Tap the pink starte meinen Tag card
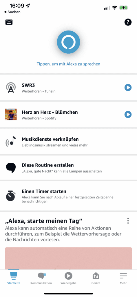Viewport: 137px width, 297px height. [x=68, y=258]
